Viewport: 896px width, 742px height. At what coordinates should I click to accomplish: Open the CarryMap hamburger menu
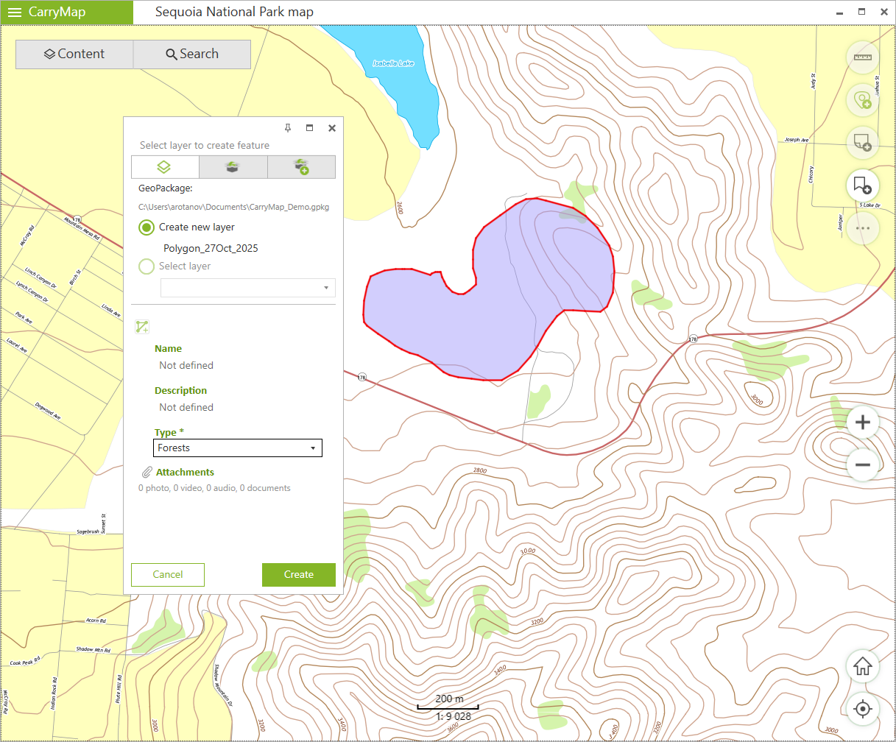pyautogui.click(x=15, y=13)
